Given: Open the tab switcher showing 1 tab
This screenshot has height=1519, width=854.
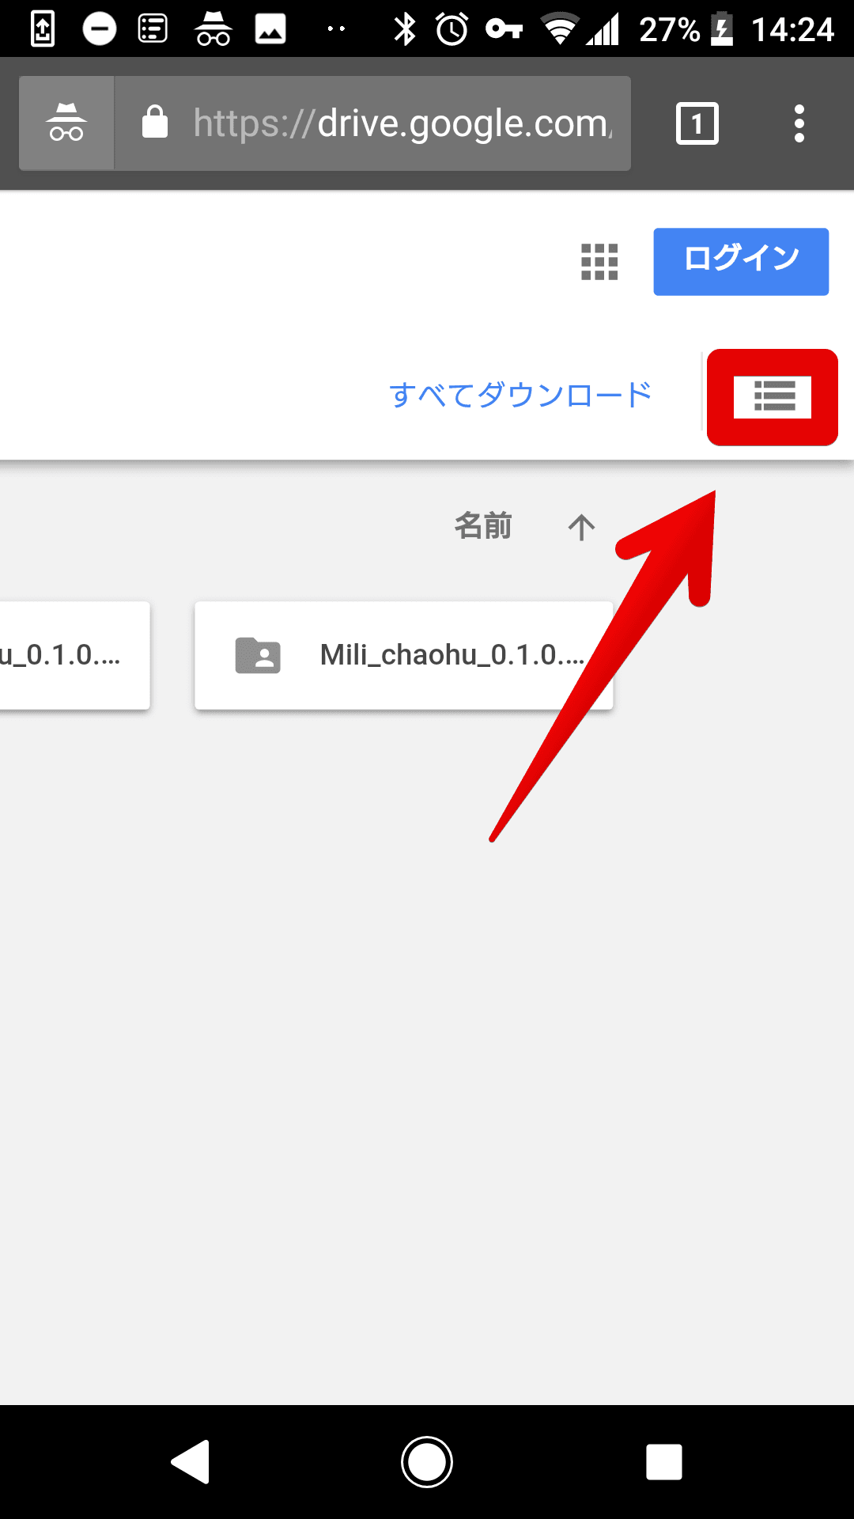Looking at the screenshot, I should [697, 123].
